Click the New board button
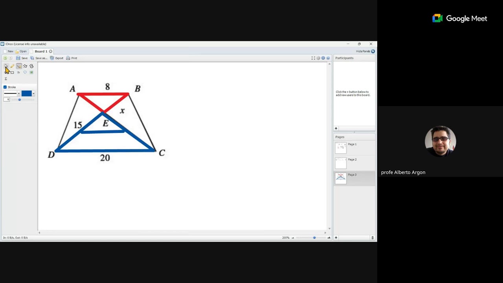The image size is (503, 283). tap(8, 51)
